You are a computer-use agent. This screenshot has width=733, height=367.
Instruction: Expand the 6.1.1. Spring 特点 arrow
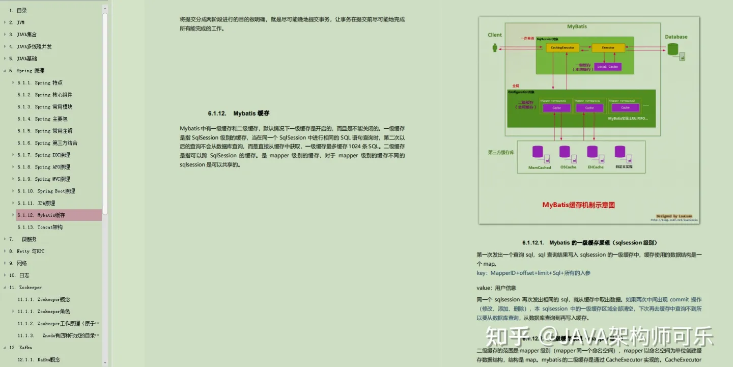13,82
